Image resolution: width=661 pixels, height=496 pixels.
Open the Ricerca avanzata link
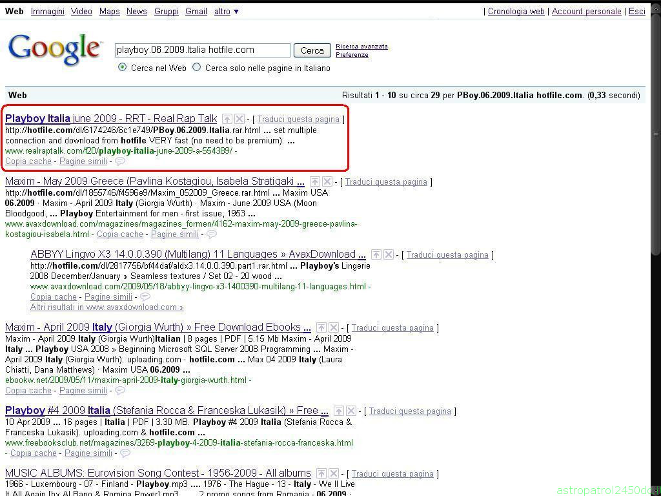pyautogui.click(x=361, y=46)
